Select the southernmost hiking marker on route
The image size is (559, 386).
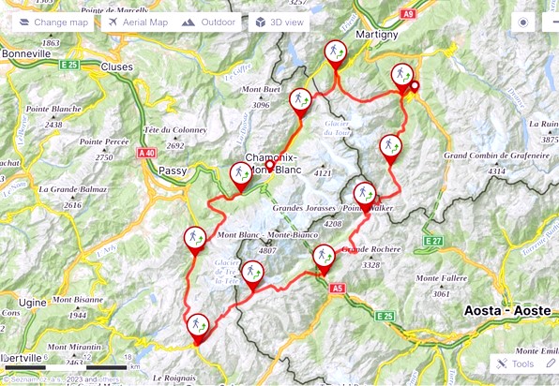click(x=198, y=329)
